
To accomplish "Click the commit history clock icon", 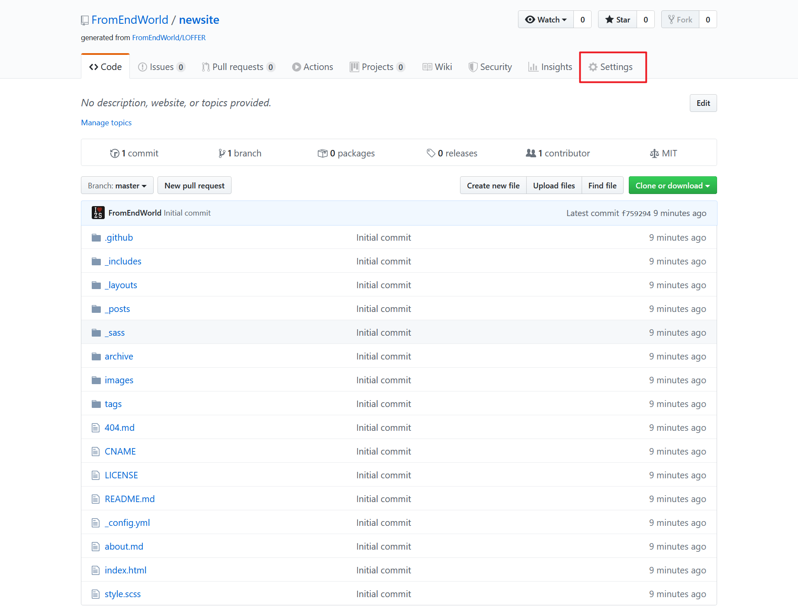I will (x=115, y=153).
